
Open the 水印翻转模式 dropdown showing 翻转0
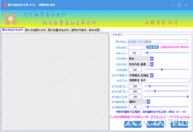139,102
